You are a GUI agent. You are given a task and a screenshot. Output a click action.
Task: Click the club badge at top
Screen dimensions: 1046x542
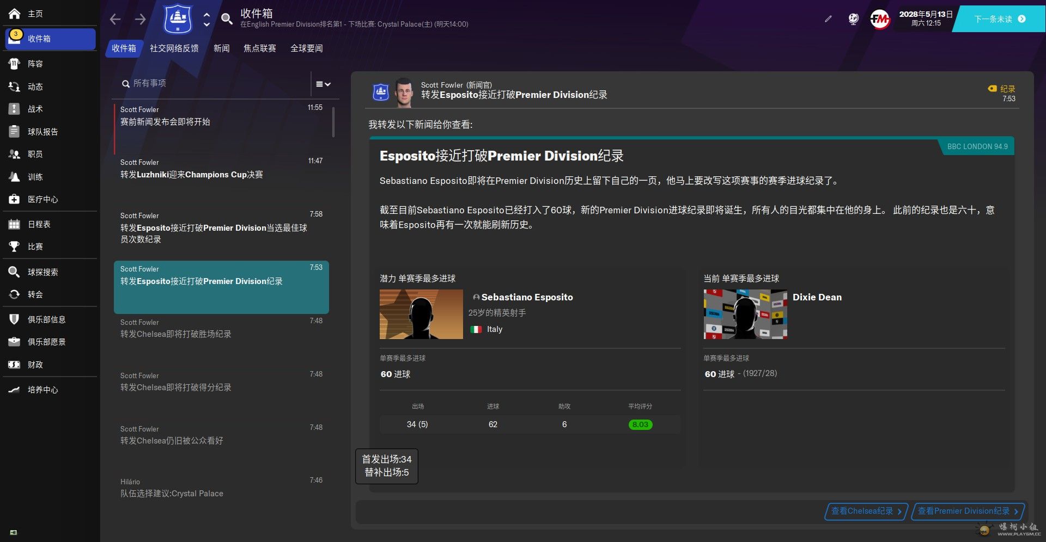(x=178, y=19)
